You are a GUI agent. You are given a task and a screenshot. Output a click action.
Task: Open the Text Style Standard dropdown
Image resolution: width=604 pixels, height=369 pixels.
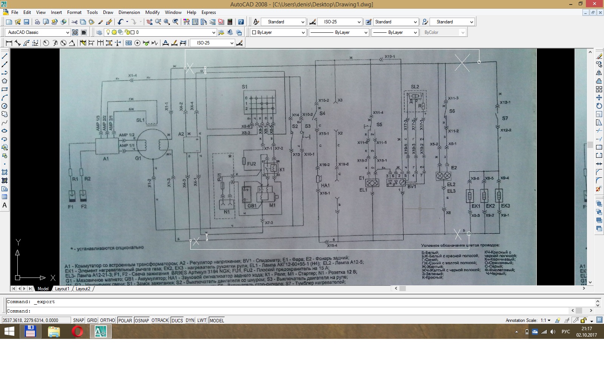pos(303,22)
